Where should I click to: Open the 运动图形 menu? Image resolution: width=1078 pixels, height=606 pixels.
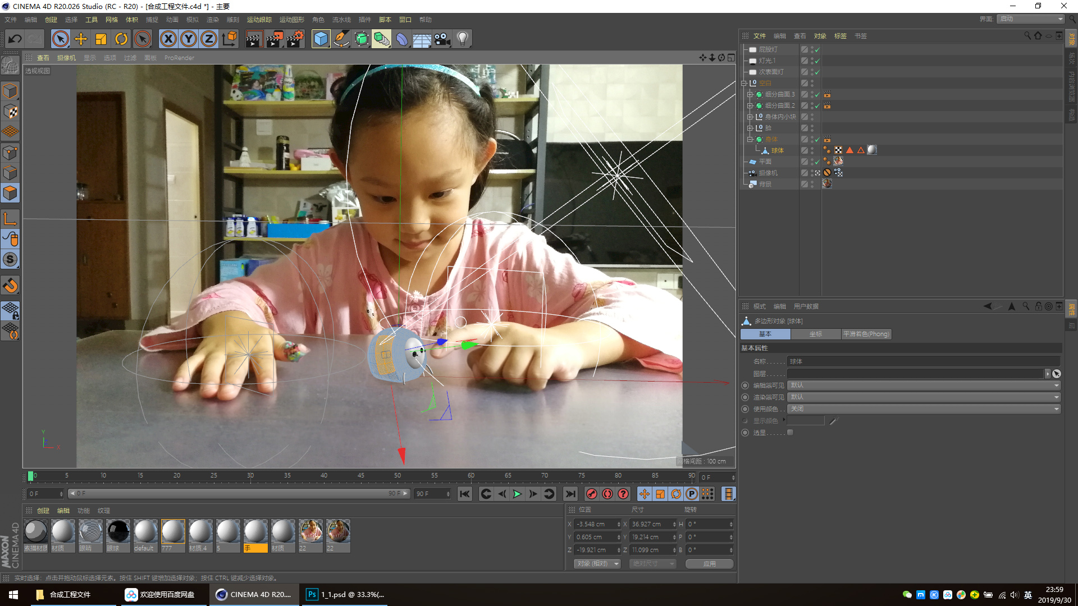click(x=292, y=20)
